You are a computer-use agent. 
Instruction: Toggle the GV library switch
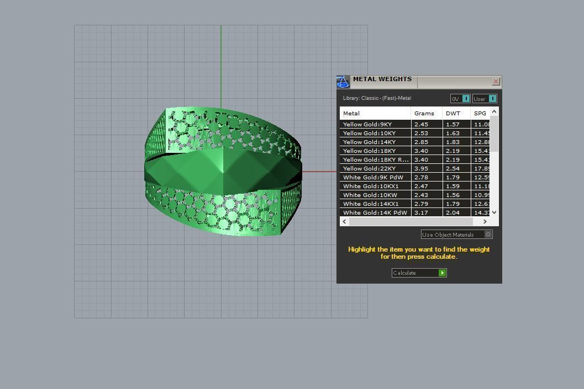(x=460, y=99)
